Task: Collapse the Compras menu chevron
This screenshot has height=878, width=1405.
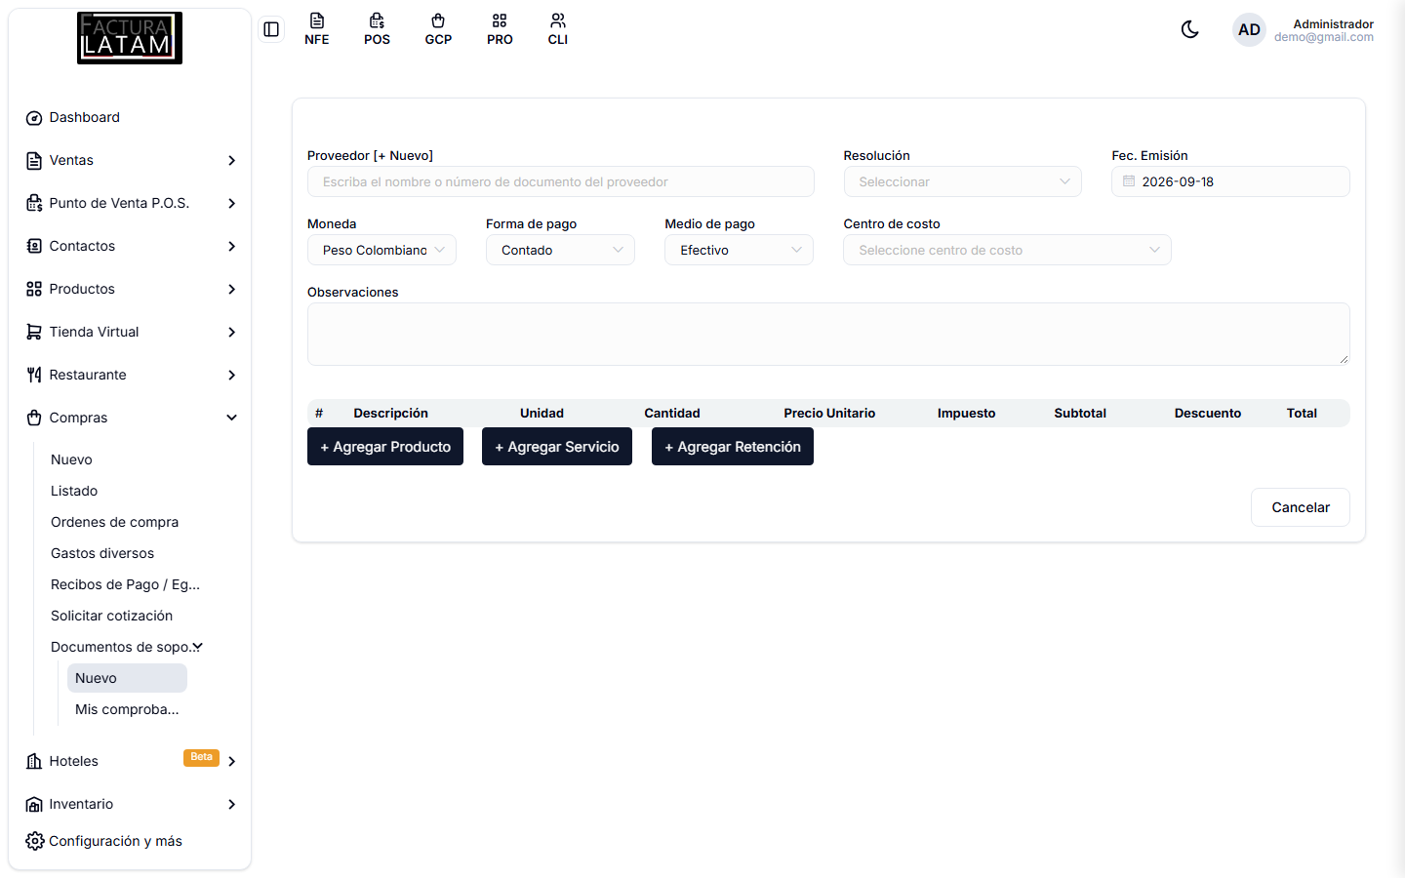Action: (231, 418)
